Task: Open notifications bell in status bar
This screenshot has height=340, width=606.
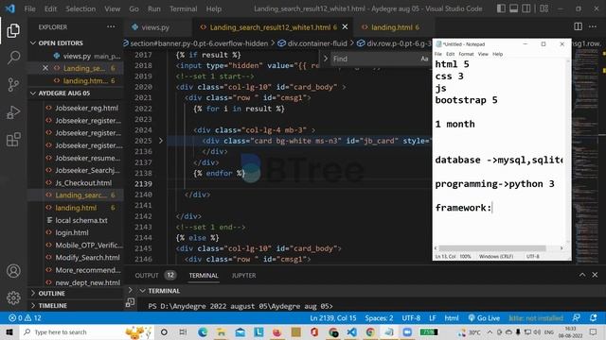Action: coord(593,318)
